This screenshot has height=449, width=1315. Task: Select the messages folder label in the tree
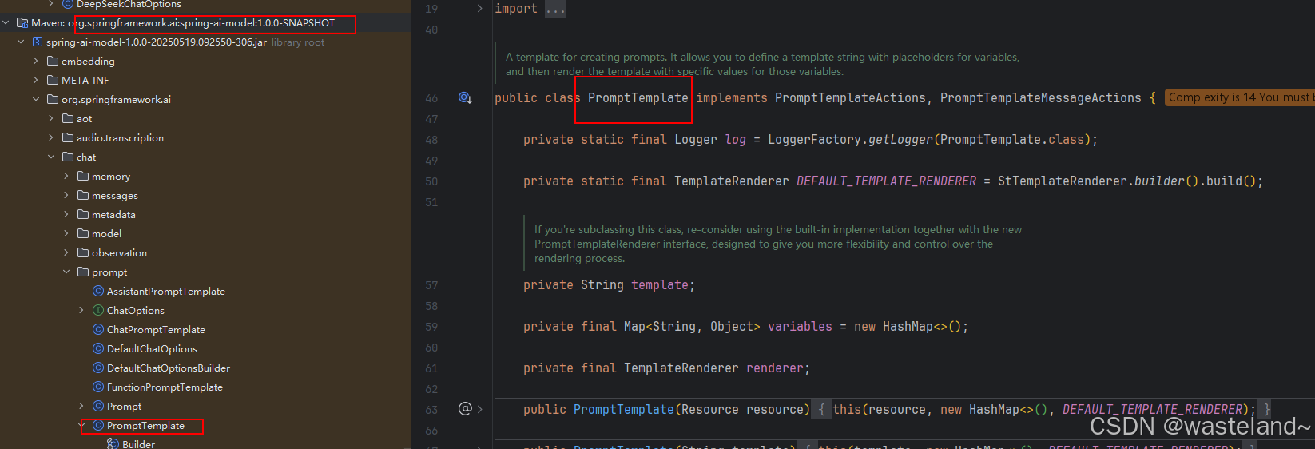(115, 196)
